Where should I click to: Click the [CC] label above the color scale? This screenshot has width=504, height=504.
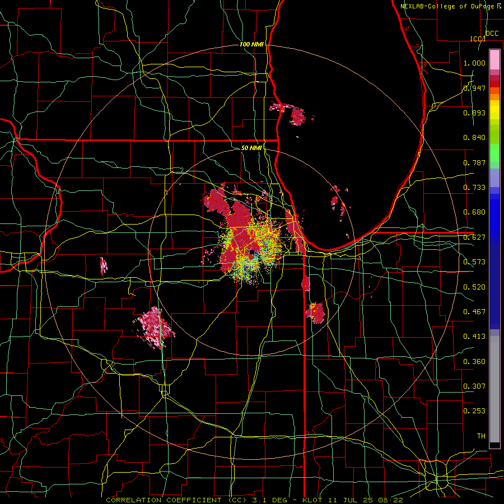[478, 39]
